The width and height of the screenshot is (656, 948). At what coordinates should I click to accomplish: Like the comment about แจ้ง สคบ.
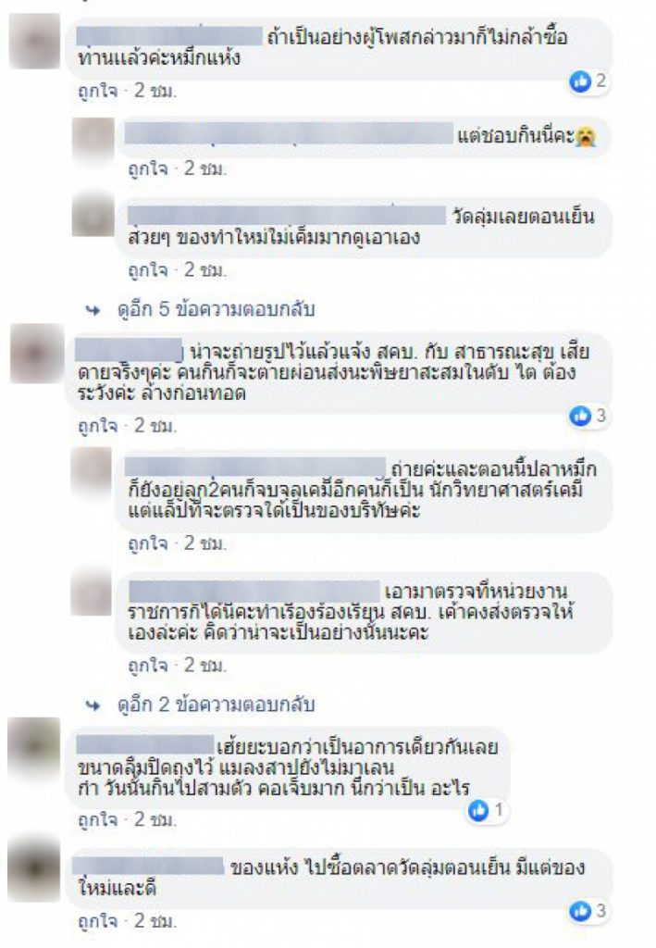coord(98,426)
